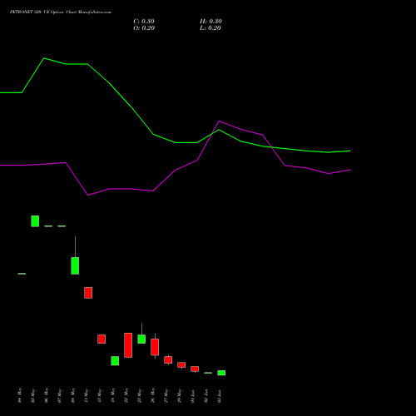Click the small red candle above 01 Jun

click(x=195, y=369)
